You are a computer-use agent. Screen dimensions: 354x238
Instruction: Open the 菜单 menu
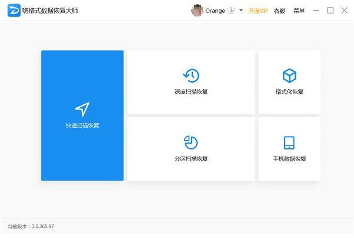[299, 11]
